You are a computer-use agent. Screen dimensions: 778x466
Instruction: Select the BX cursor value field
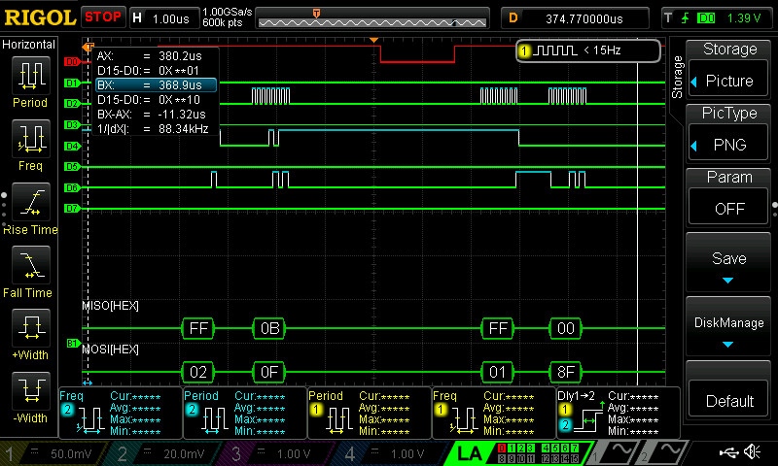coord(156,85)
